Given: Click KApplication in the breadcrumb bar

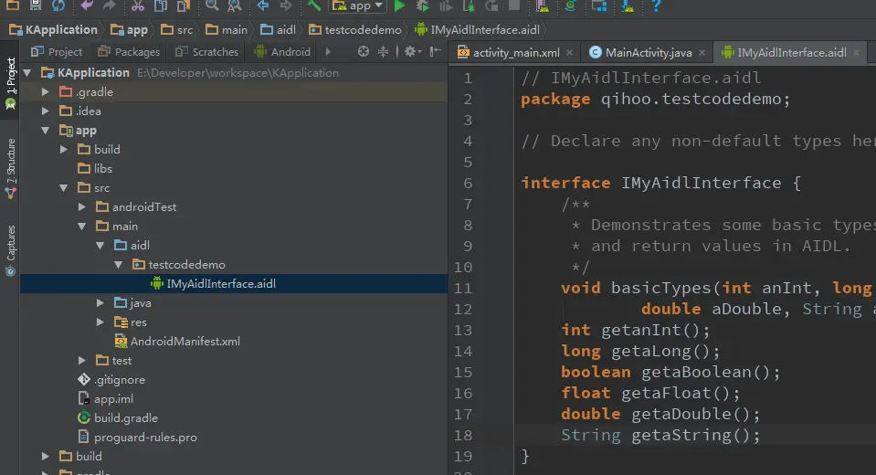Looking at the screenshot, I should coord(53,29).
